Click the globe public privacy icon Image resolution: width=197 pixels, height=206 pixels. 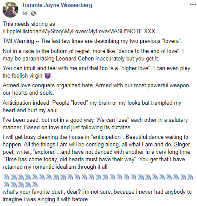pyautogui.click(x=33, y=14)
